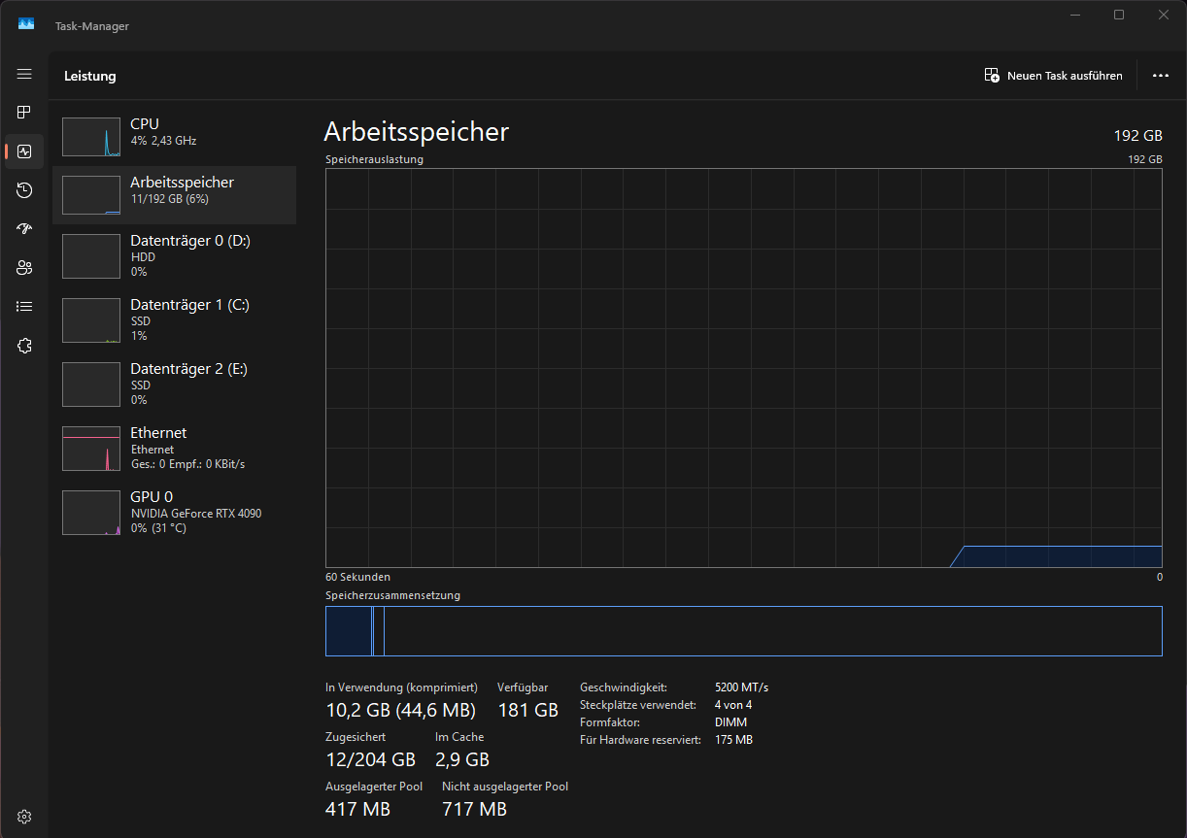The width and height of the screenshot is (1187, 838).
Task: Click the three-dot more options button
Action: click(x=1160, y=76)
